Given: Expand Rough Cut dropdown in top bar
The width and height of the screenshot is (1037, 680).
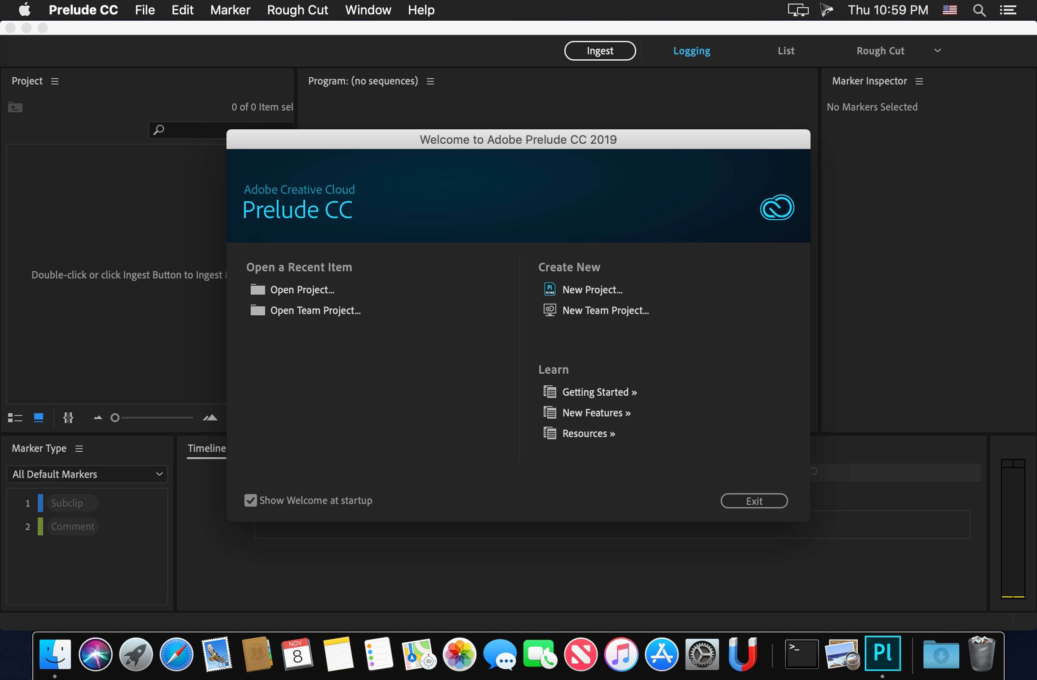Looking at the screenshot, I should click(x=938, y=50).
